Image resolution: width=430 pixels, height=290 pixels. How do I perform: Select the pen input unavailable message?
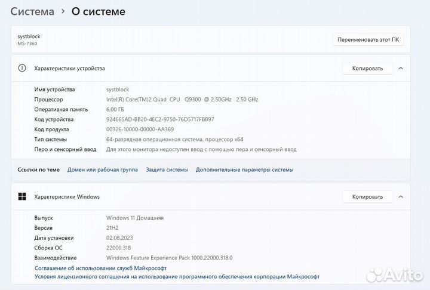[x=201, y=149]
